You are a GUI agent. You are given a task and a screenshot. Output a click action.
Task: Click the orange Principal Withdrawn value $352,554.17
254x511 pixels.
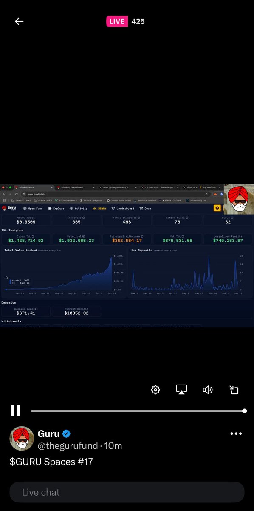[x=127, y=241]
